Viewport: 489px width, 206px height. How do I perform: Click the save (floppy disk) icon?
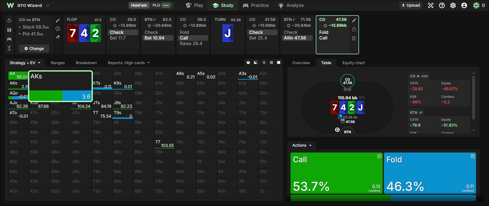[9, 30]
